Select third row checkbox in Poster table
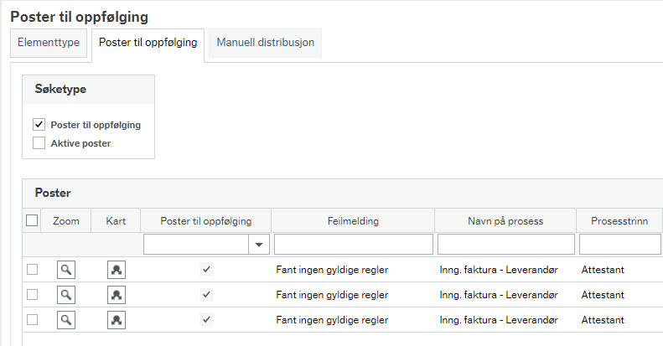The image size is (663, 346). [x=32, y=320]
